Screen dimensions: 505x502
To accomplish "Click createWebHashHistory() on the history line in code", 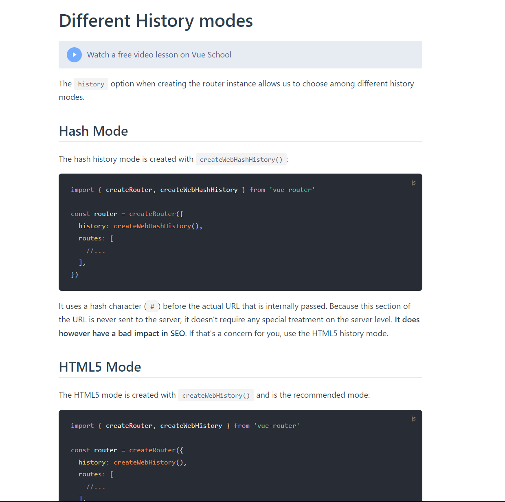I will [156, 226].
